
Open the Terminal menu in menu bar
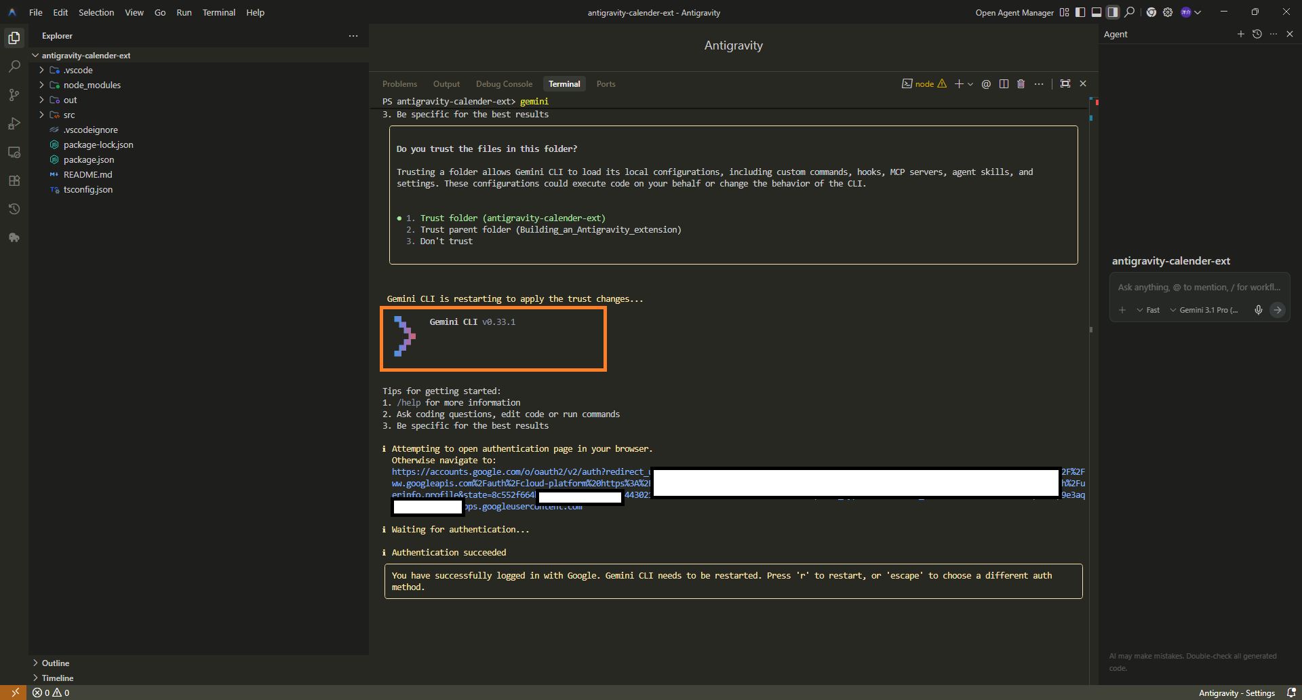[x=218, y=12]
